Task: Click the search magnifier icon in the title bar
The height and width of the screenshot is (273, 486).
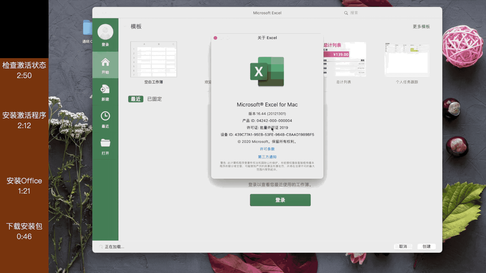Action: [346, 13]
